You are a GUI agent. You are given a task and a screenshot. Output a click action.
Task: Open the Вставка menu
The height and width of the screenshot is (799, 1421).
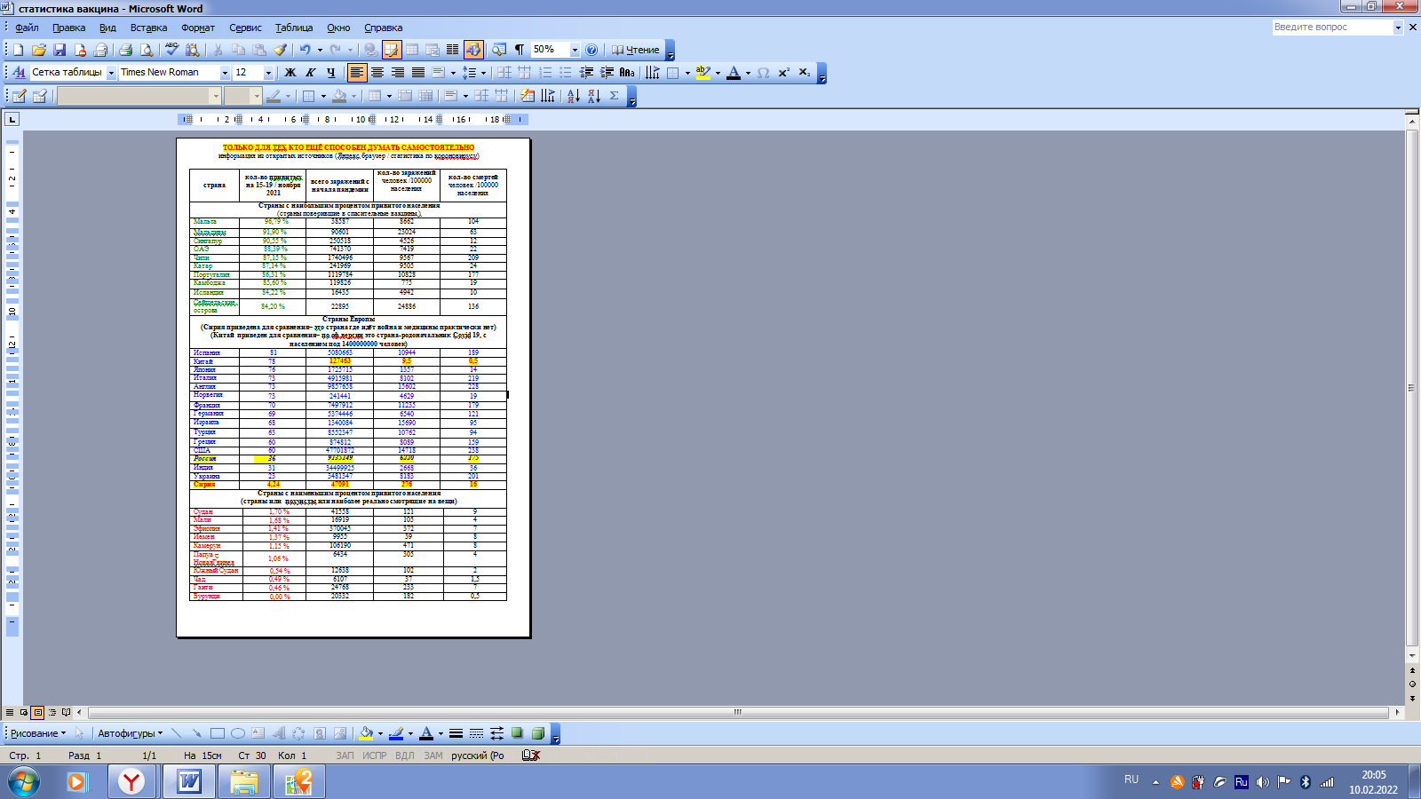coord(148,28)
